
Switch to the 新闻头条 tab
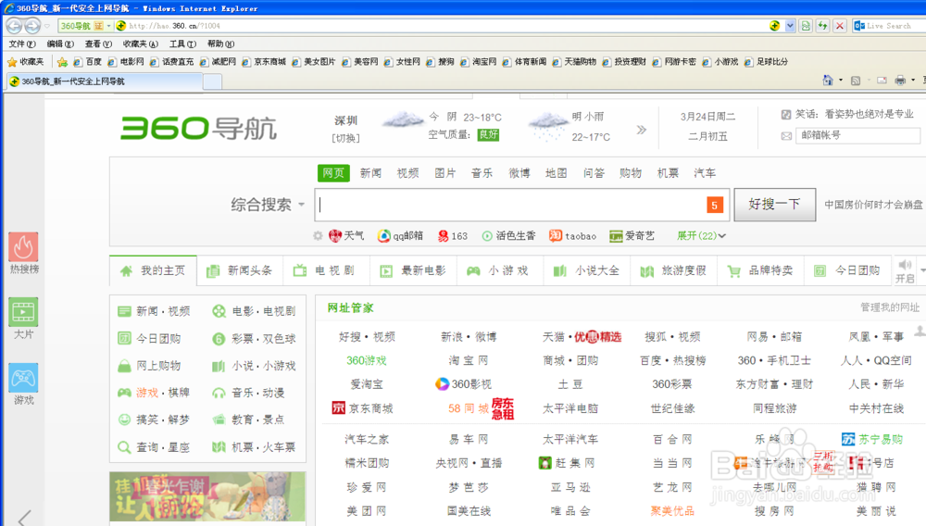click(x=240, y=270)
